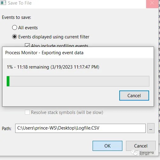Select the All events radio button
The height and width of the screenshot is (160, 160).
15,27
